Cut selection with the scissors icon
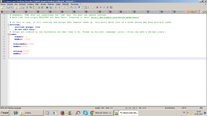Screen dimensions: 207x116 tap(27, 8)
